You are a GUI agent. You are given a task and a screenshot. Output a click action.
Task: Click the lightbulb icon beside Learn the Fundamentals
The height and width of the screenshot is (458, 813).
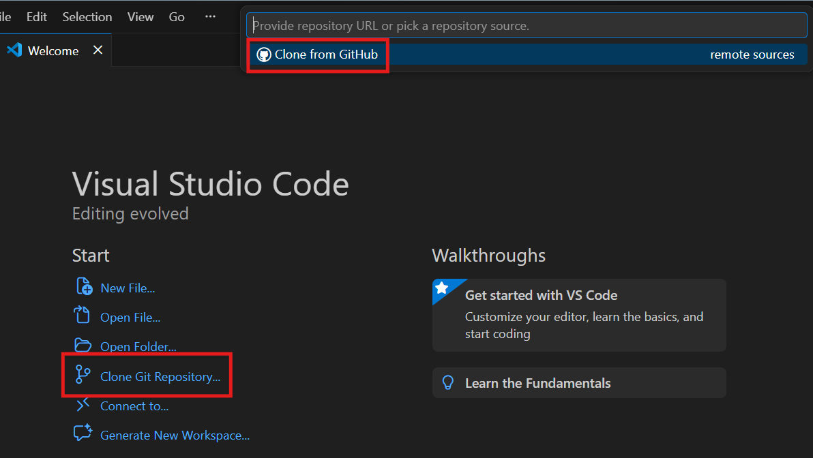coord(448,382)
